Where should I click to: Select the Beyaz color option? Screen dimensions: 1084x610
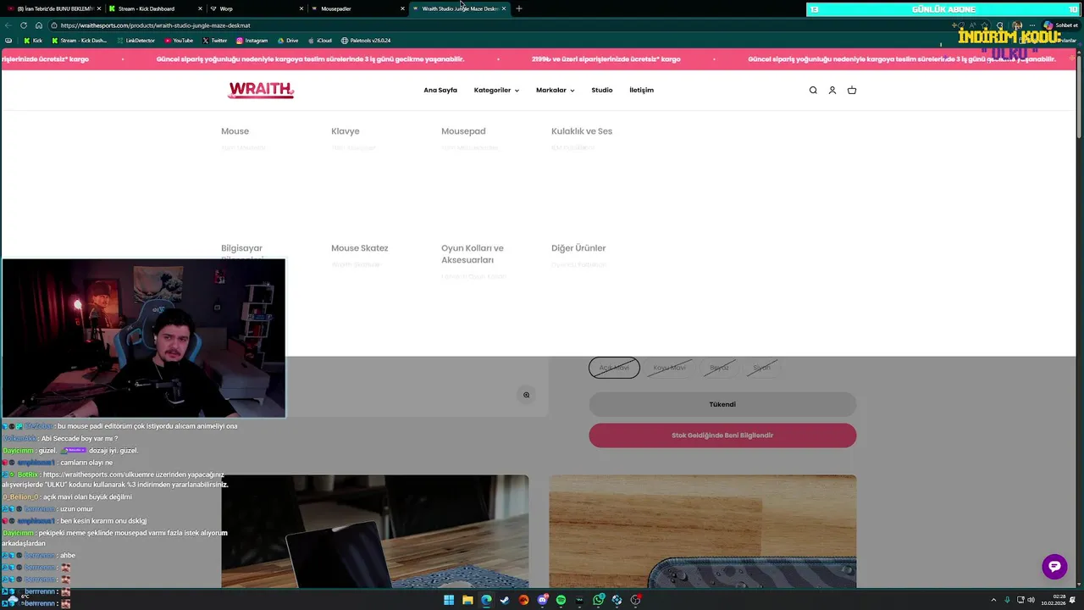tap(719, 368)
